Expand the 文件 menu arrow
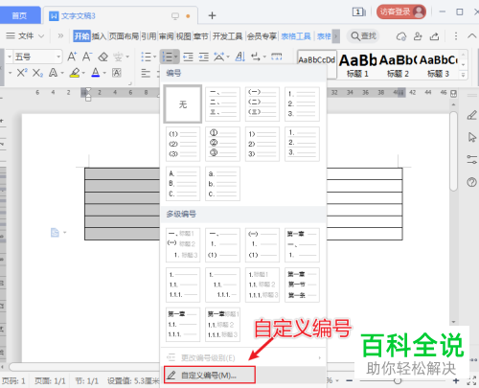This screenshot has height=388, width=479. pos(41,36)
